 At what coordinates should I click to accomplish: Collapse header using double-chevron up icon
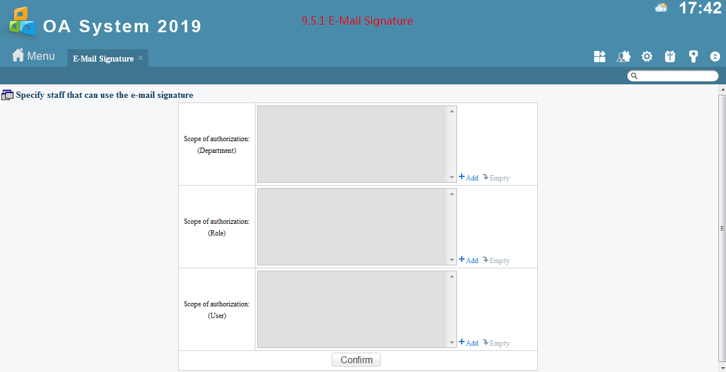pos(715,57)
